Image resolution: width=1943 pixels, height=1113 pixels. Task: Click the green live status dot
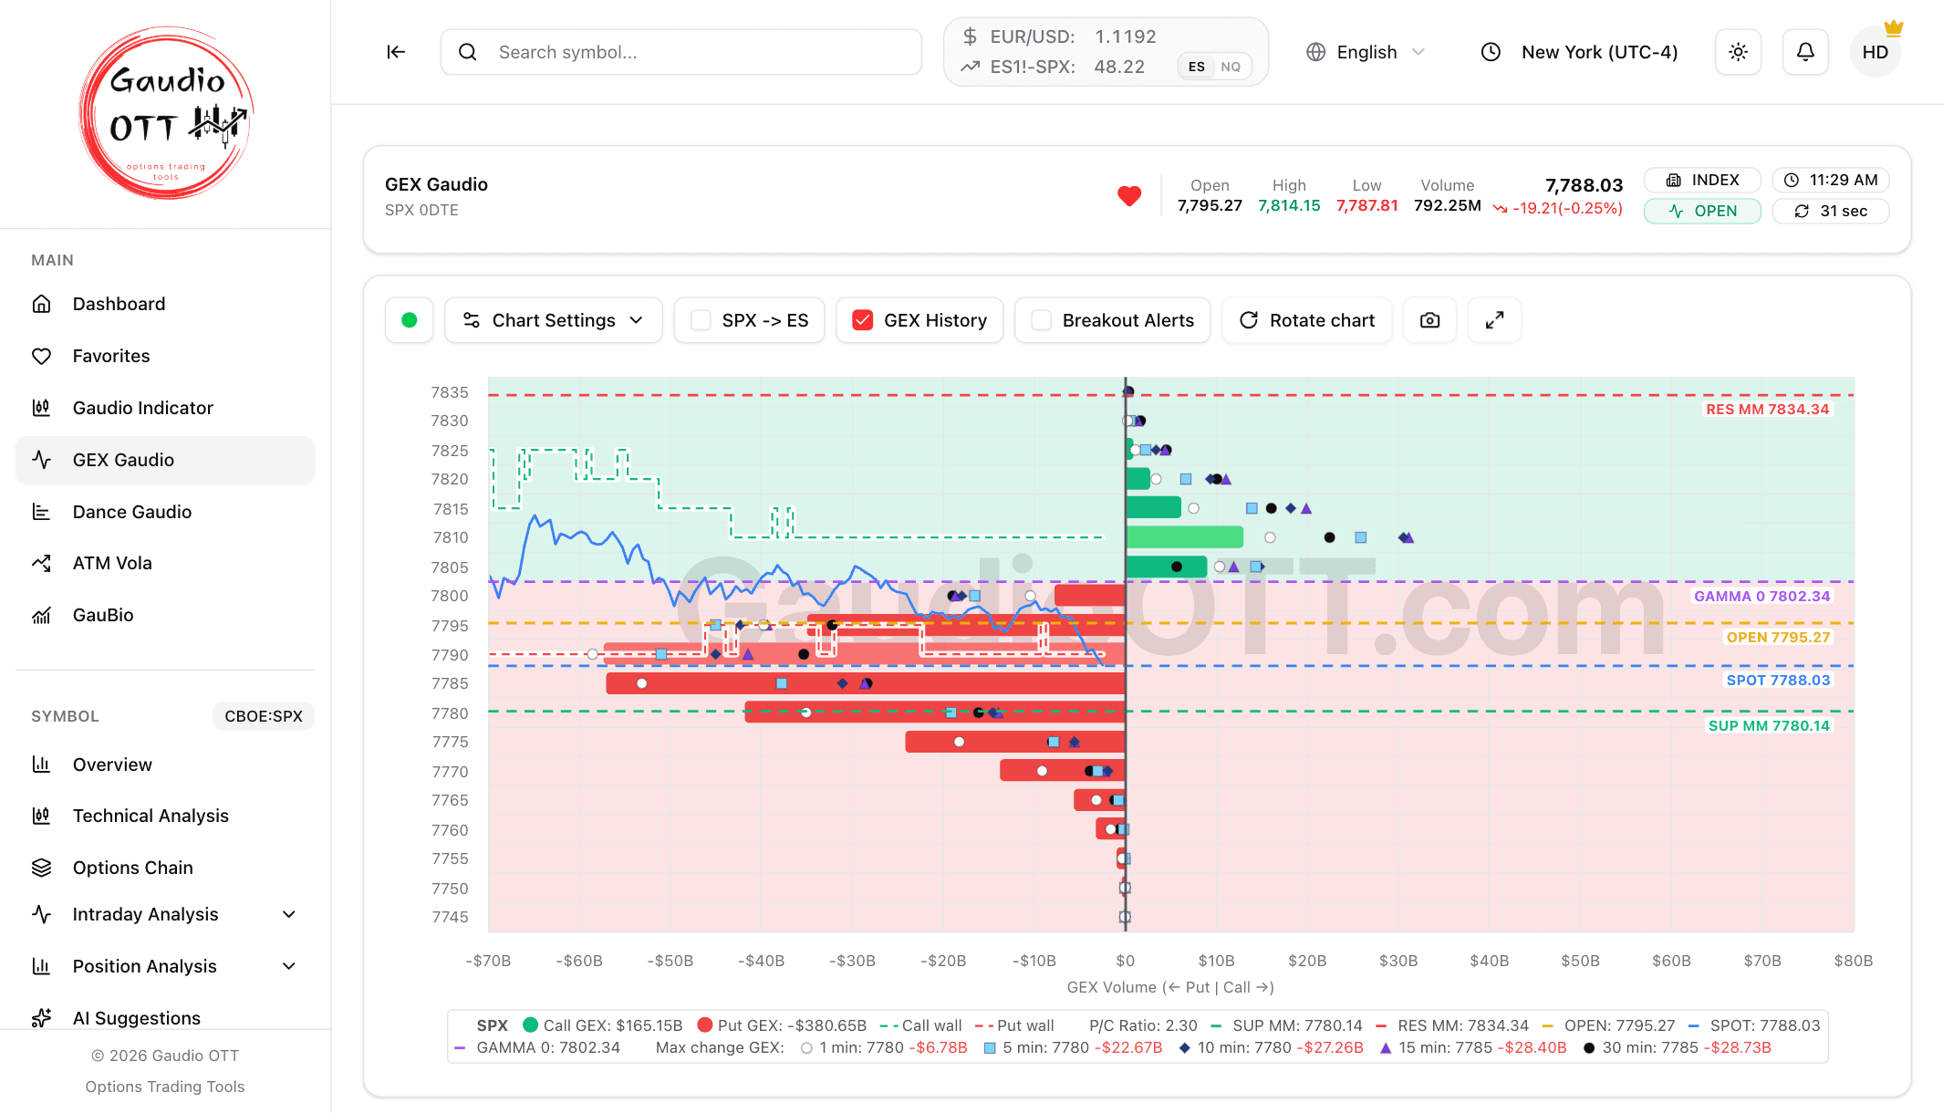tap(410, 320)
